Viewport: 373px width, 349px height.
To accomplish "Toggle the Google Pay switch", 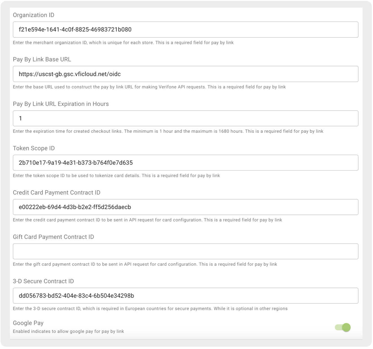I will [343, 327].
